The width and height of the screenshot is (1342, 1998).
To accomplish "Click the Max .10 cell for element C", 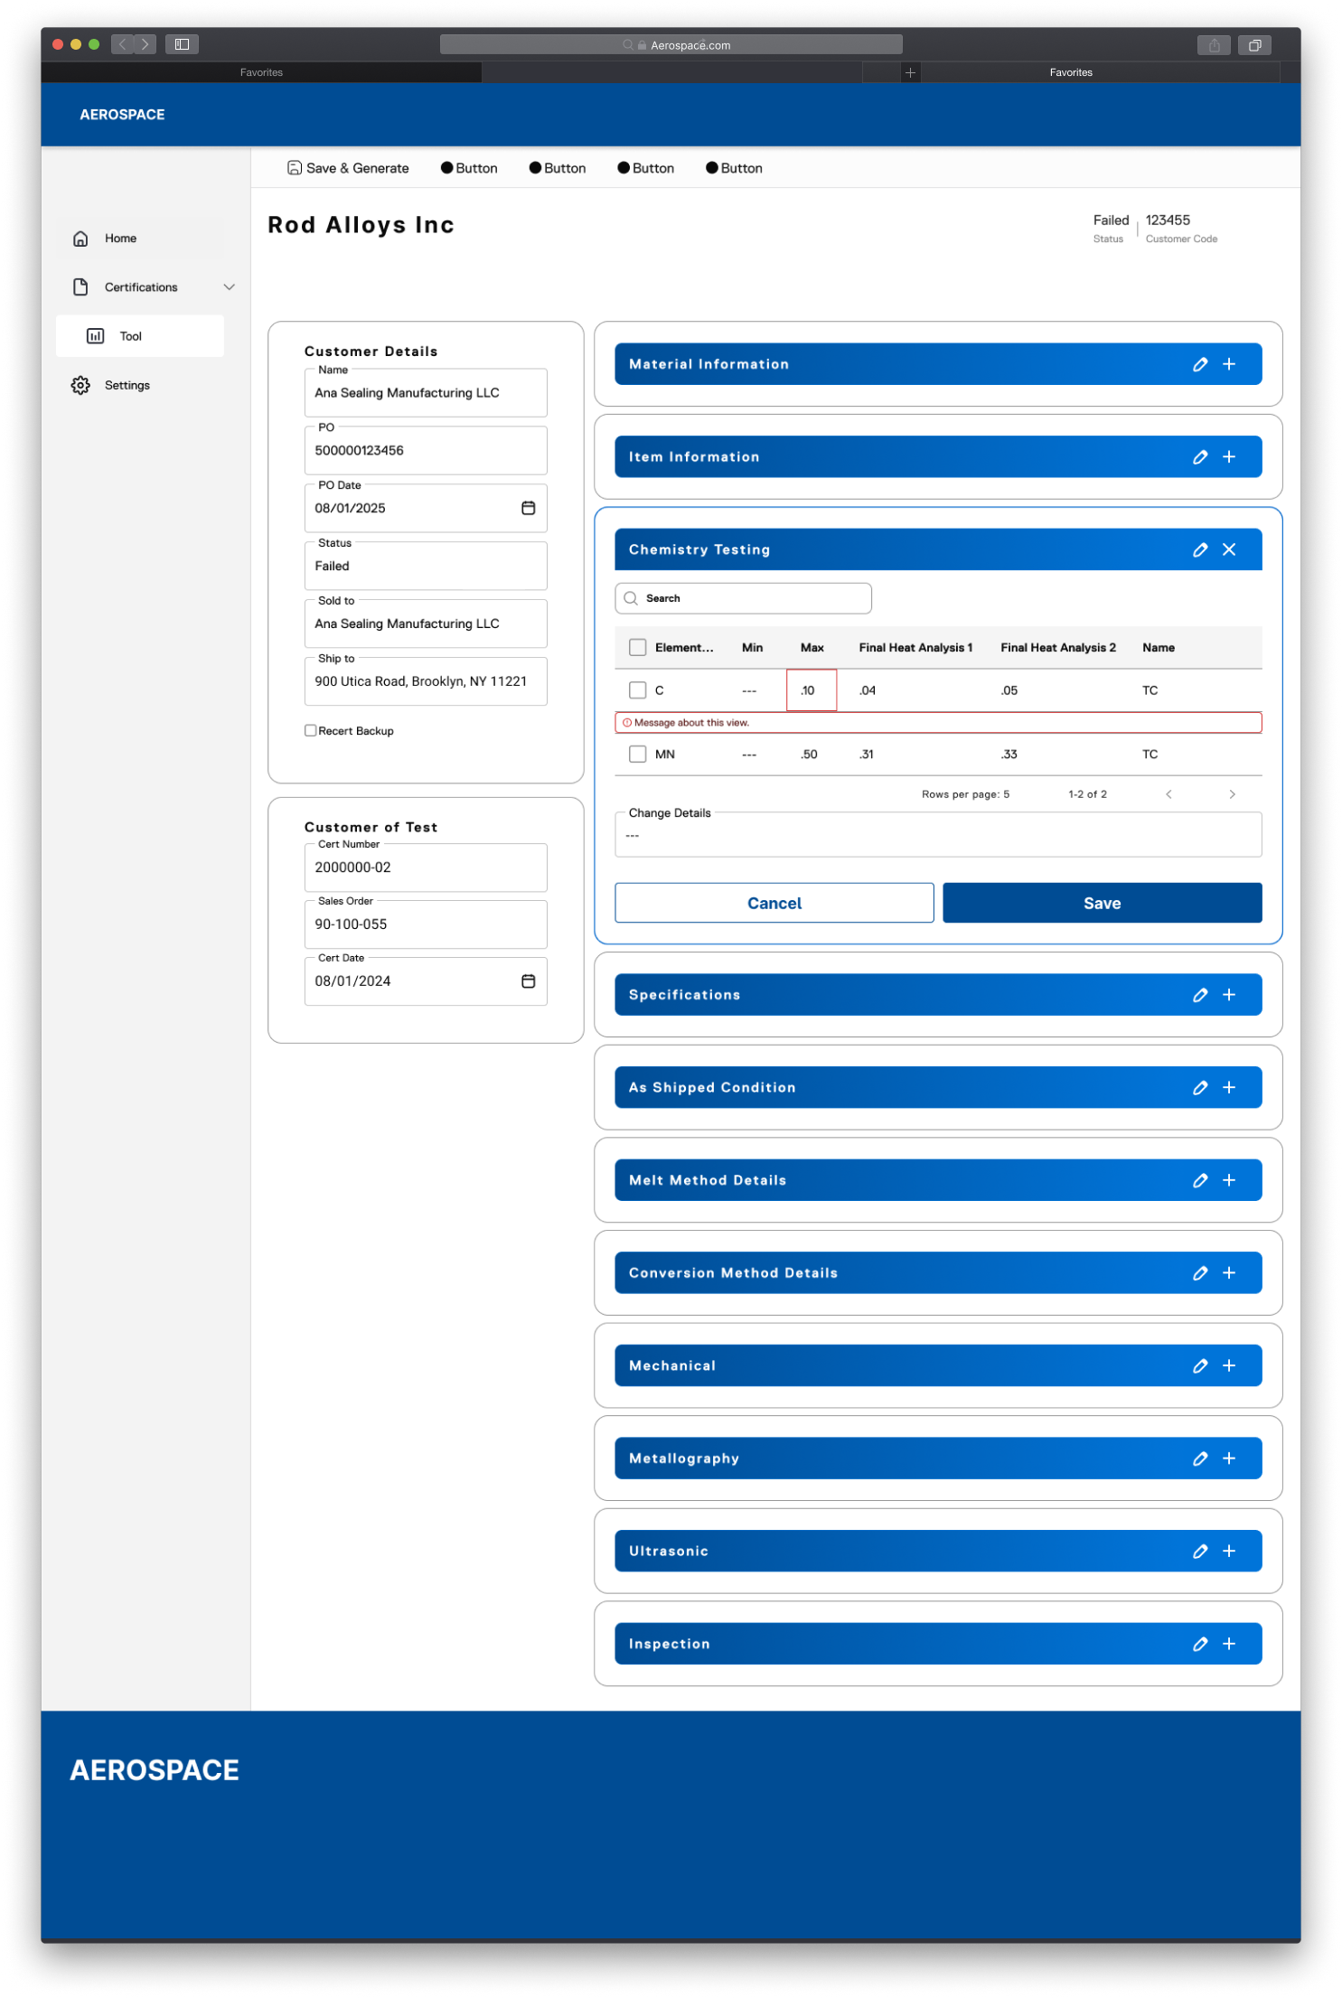I will click(x=812, y=690).
